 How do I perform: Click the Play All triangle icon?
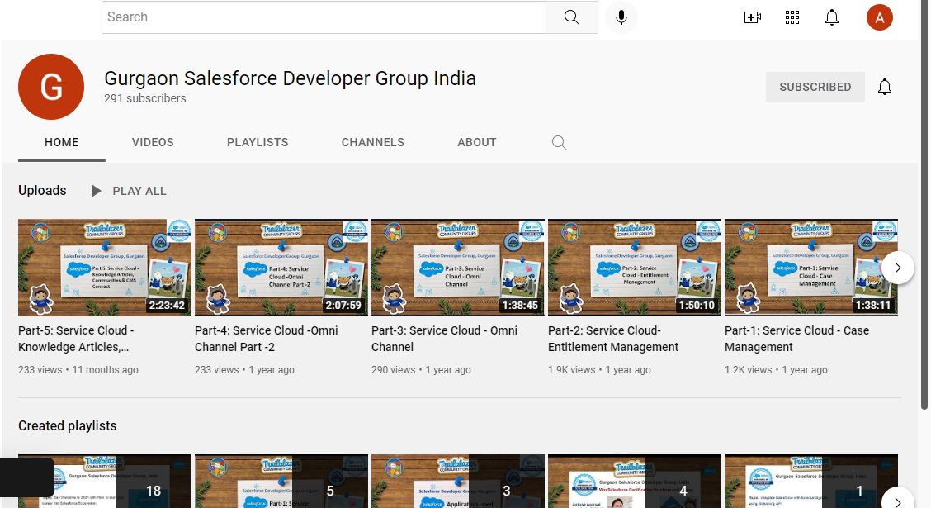(96, 191)
